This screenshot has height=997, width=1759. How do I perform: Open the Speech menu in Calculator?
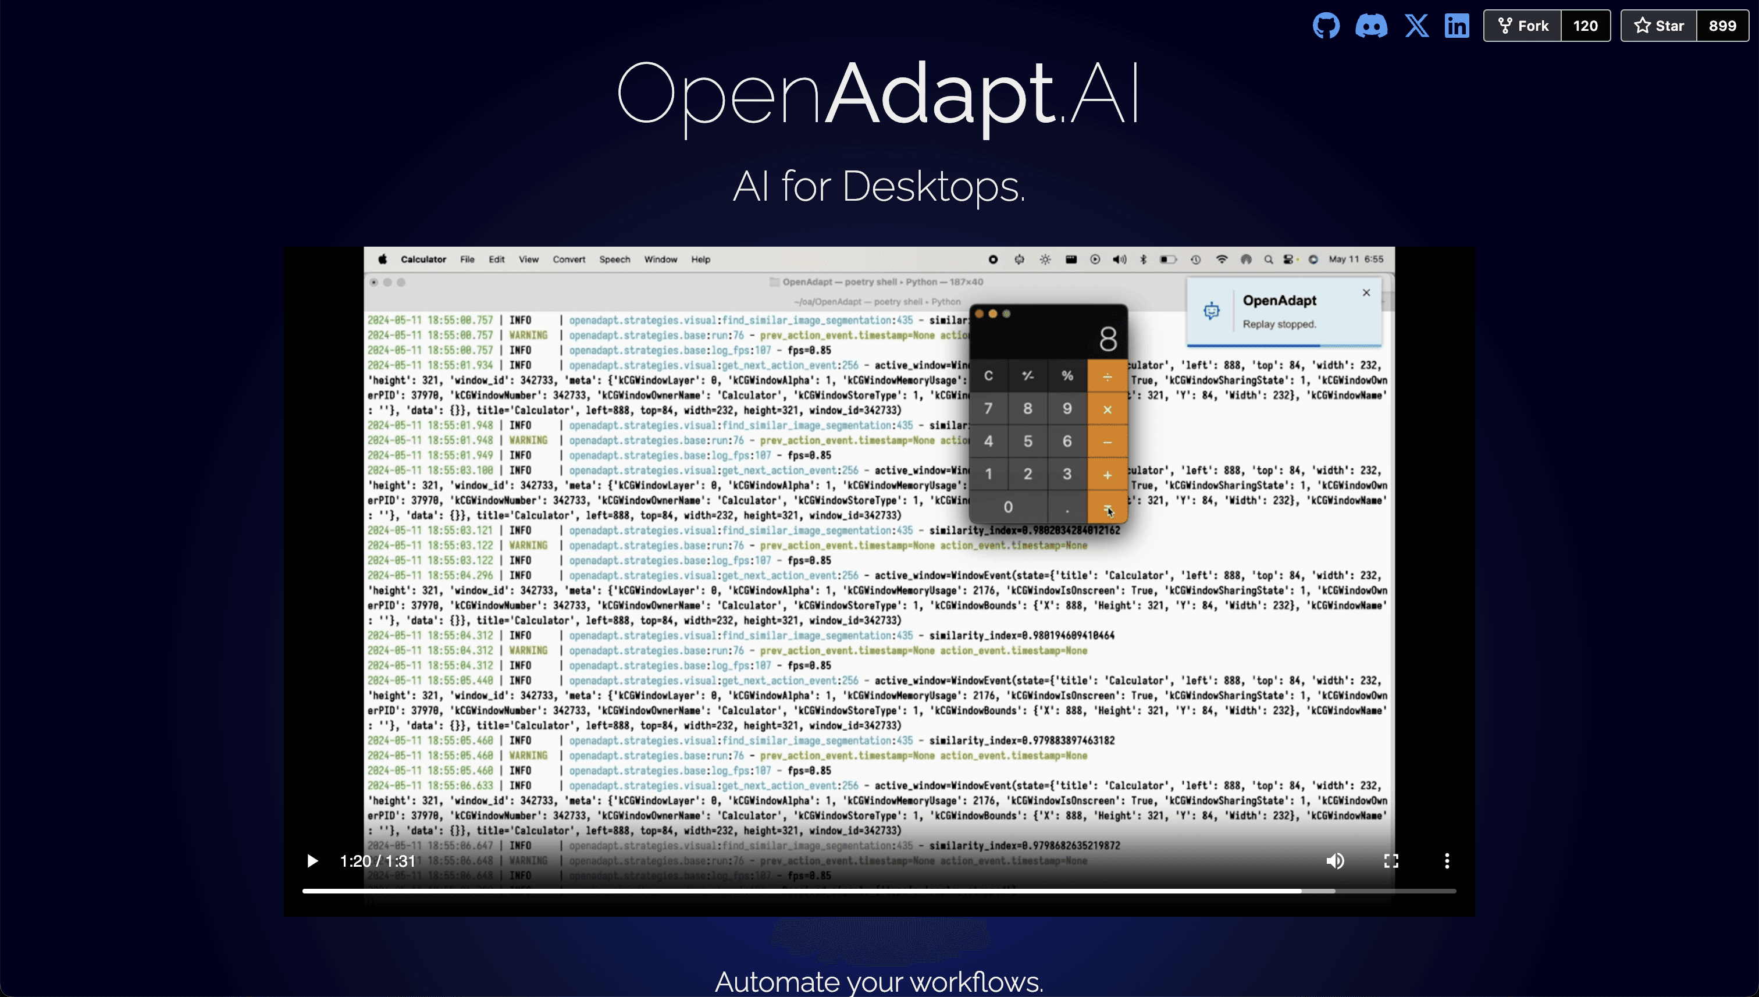click(614, 259)
